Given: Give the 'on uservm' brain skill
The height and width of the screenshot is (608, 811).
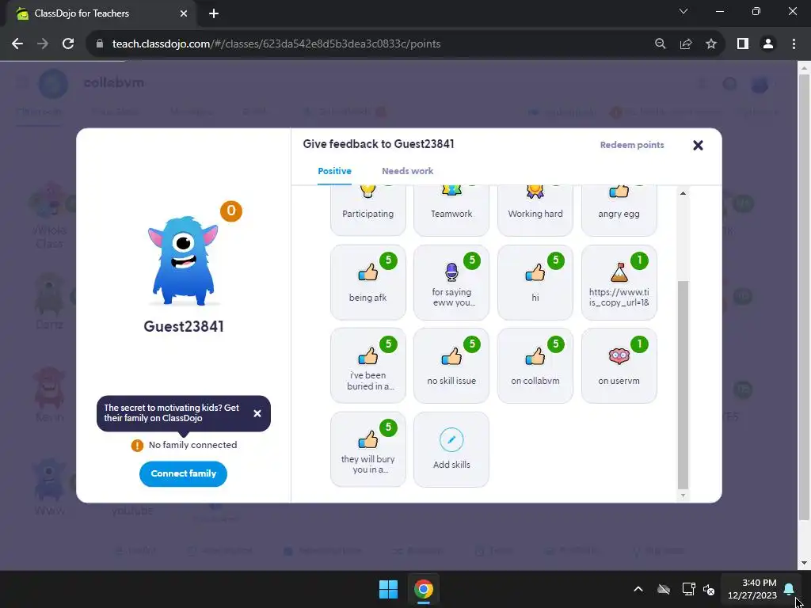Looking at the screenshot, I should pyautogui.click(x=619, y=366).
